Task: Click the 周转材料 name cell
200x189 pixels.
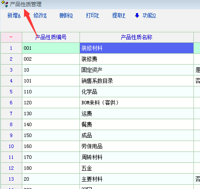Action: pos(137,157)
